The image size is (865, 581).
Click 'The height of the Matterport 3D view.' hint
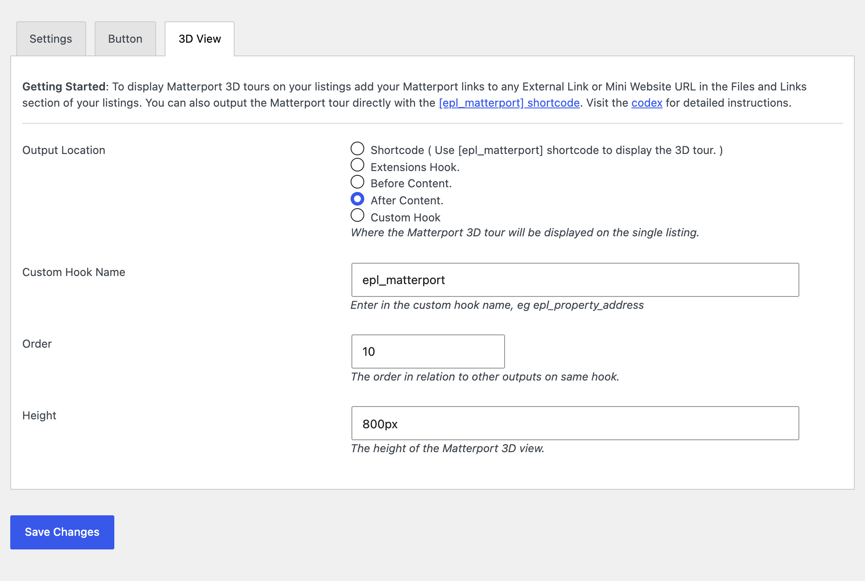(x=447, y=448)
